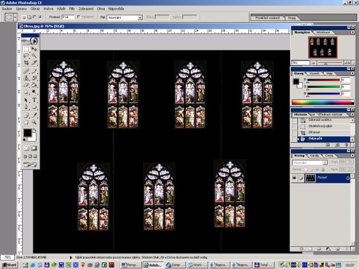Select the Magic Wand tool
The width and height of the screenshot is (359, 269).
click(x=34, y=56)
